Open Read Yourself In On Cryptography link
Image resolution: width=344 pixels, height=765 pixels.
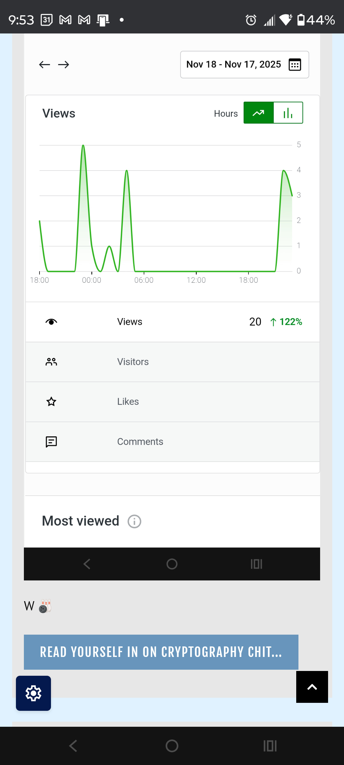[161, 652]
